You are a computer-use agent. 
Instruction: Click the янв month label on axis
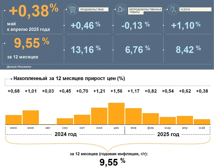[x=133, y=128]
